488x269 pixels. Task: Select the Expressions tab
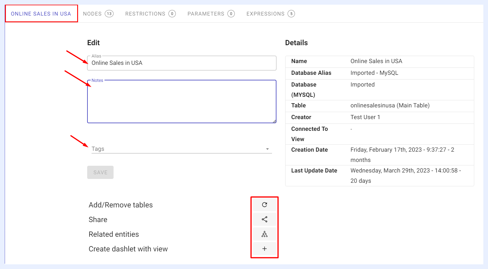[x=271, y=14]
